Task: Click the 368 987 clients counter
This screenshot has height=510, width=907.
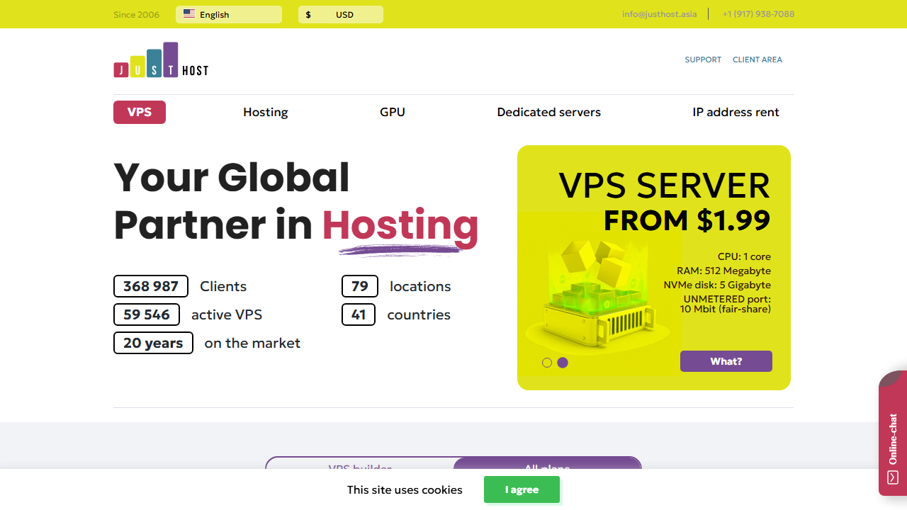Action: 151,286
